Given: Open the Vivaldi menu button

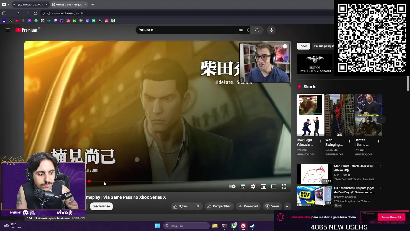Looking at the screenshot, I should (x=4, y=4).
